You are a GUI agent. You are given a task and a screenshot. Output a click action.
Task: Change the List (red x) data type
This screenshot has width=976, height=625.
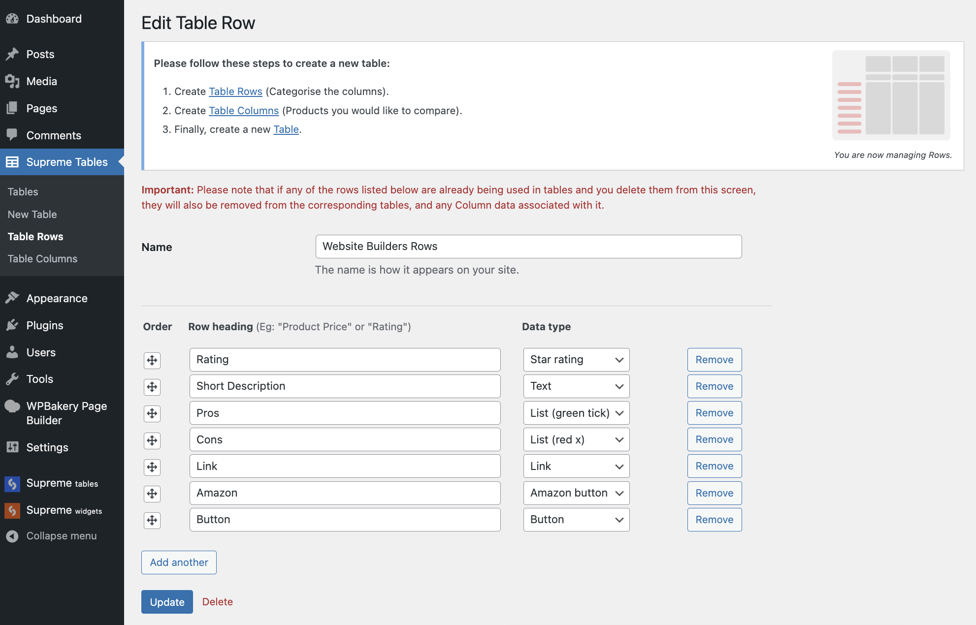point(576,439)
